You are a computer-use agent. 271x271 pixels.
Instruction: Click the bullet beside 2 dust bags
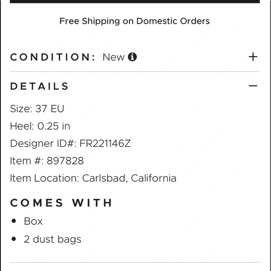click(14, 239)
